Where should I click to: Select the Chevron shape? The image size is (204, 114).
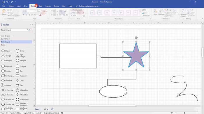(x=6, y=85)
